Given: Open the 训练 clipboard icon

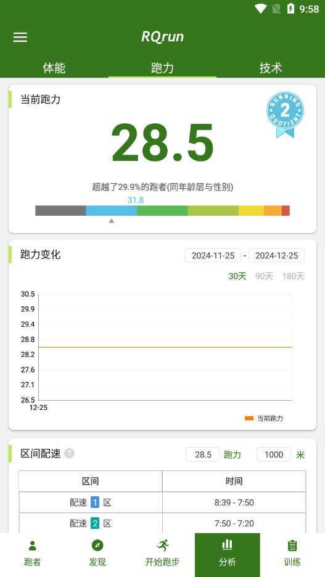Looking at the screenshot, I should (x=292, y=546).
